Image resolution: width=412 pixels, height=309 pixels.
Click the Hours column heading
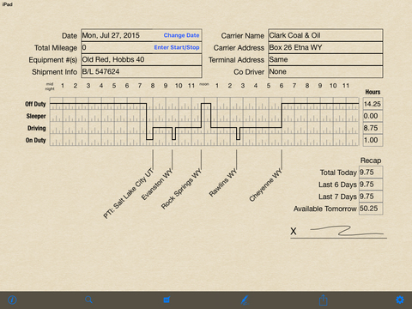(373, 92)
